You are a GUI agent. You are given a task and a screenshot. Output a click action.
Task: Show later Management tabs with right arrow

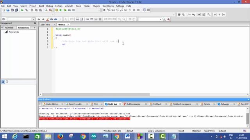pos(35,28)
